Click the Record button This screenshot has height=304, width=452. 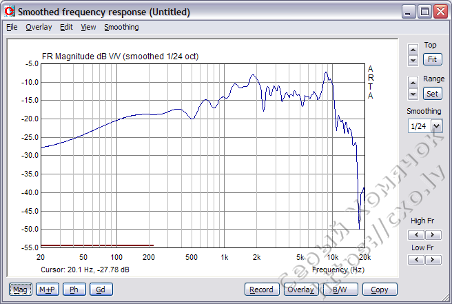262,290
